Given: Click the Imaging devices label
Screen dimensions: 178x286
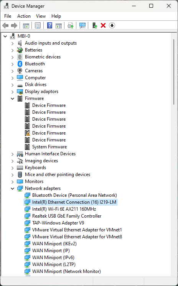Looking at the screenshot, I should pyautogui.click(x=41, y=161).
